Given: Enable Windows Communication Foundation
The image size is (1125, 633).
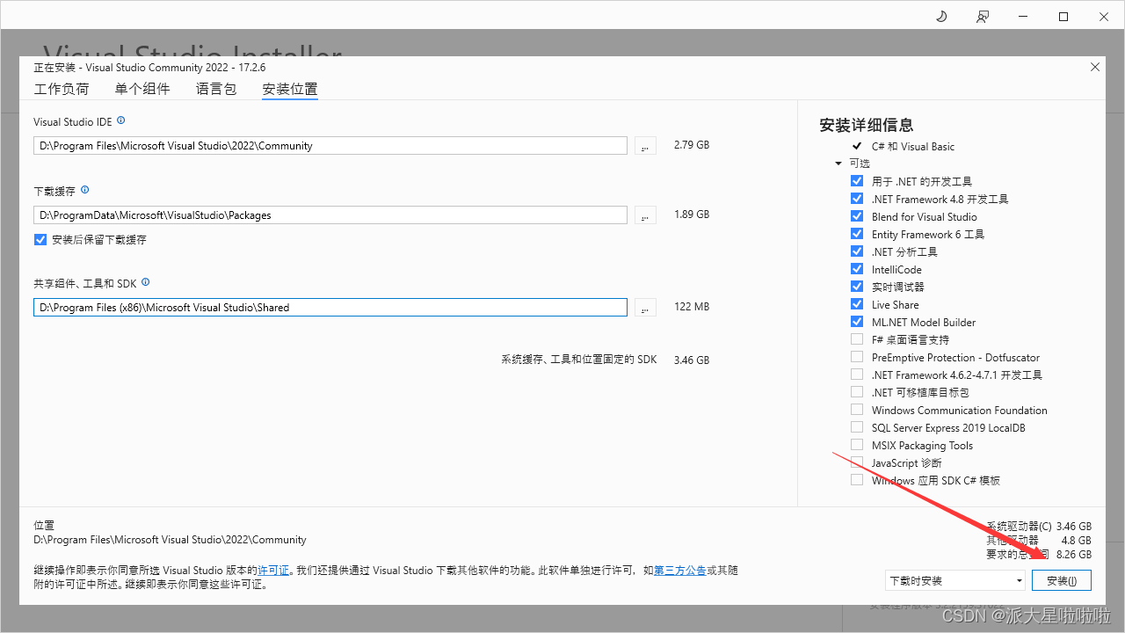Looking at the screenshot, I should click(x=857, y=410).
